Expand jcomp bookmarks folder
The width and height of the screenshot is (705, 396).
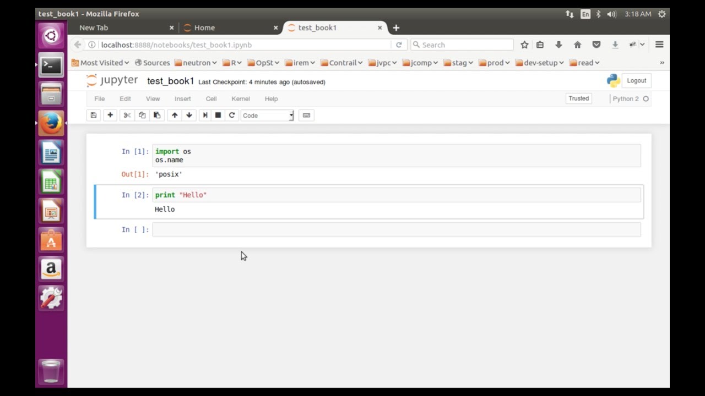point(421,63)
